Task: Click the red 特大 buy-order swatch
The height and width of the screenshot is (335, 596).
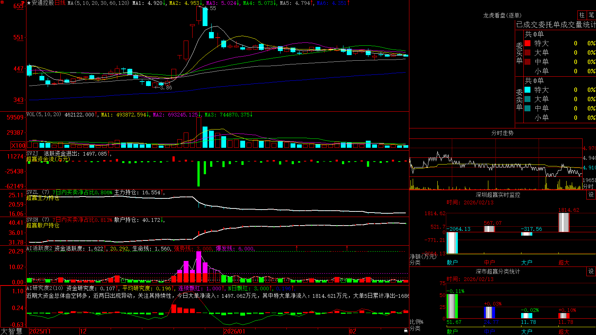Action: pyautogui.click(x=527, y=43)
